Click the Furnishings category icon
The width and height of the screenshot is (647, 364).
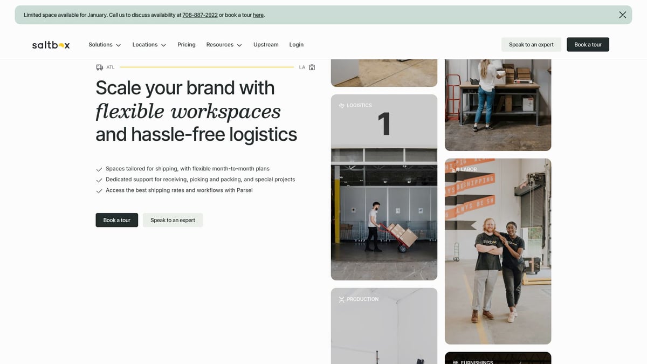455,362
